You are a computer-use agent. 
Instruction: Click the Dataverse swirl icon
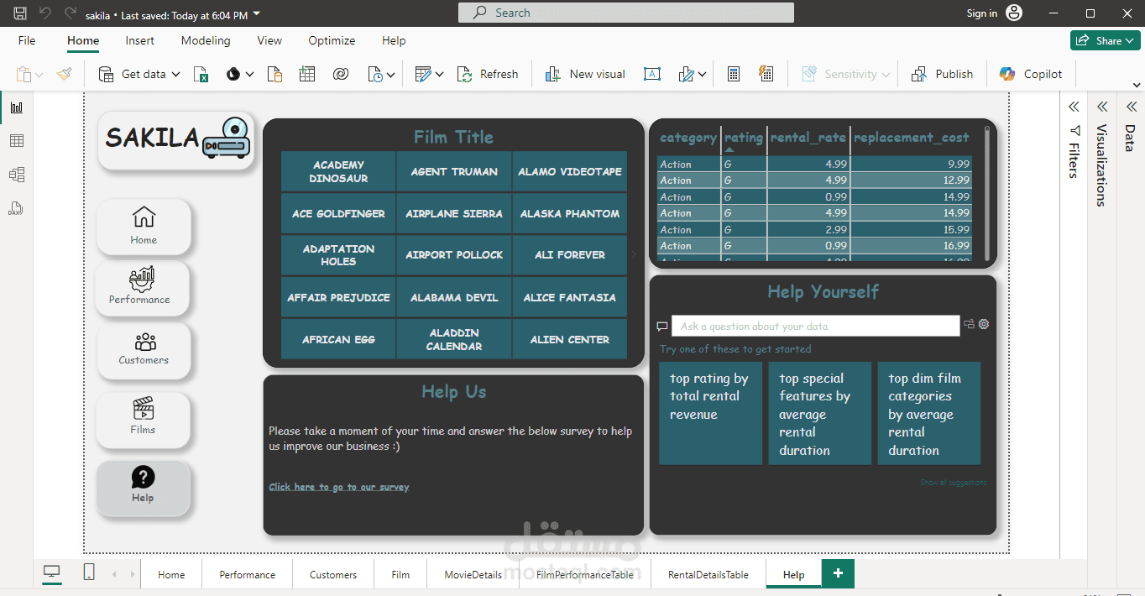pyautogui.click(x=340, y=74)
